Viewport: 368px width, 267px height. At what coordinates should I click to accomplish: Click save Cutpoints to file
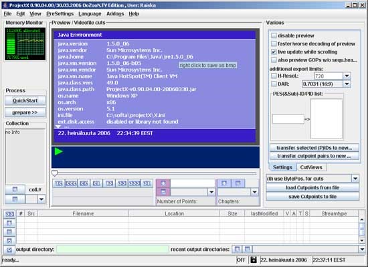312,197
